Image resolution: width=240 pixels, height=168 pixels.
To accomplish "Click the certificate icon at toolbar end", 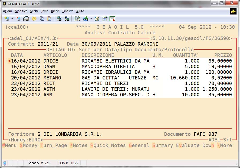I will click(x=112, y=19).
